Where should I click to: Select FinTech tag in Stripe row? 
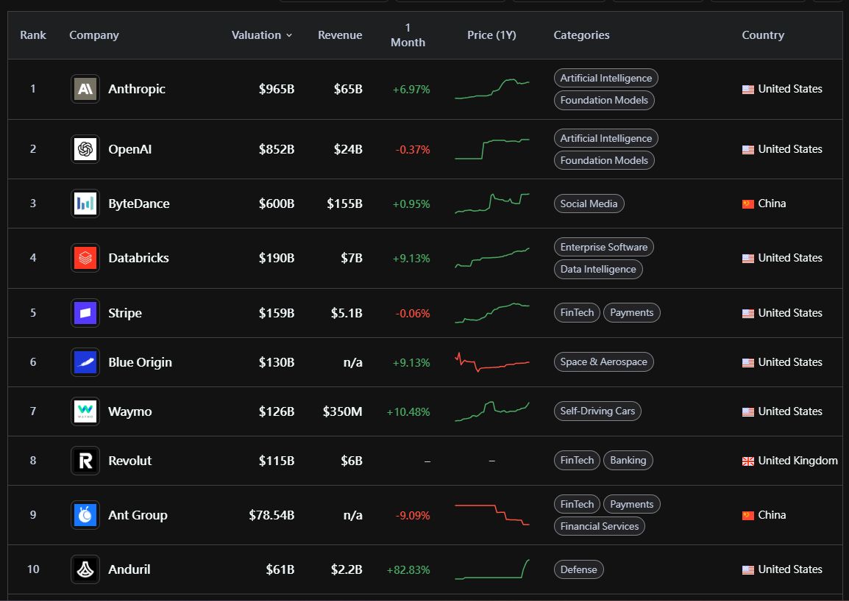click(x=578, y=313)
